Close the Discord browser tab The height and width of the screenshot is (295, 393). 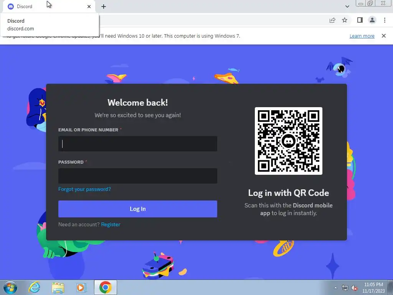tap(89, 7)
